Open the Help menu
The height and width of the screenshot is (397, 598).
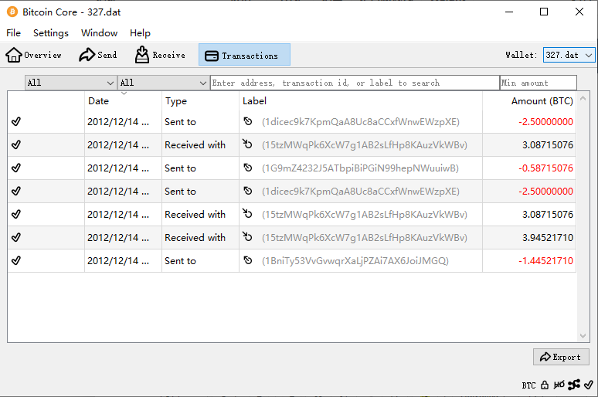point(140,33)
